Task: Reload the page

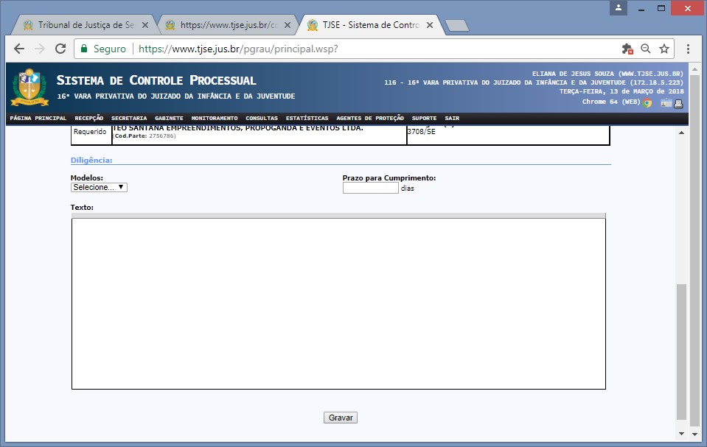Action: point(59,49)
